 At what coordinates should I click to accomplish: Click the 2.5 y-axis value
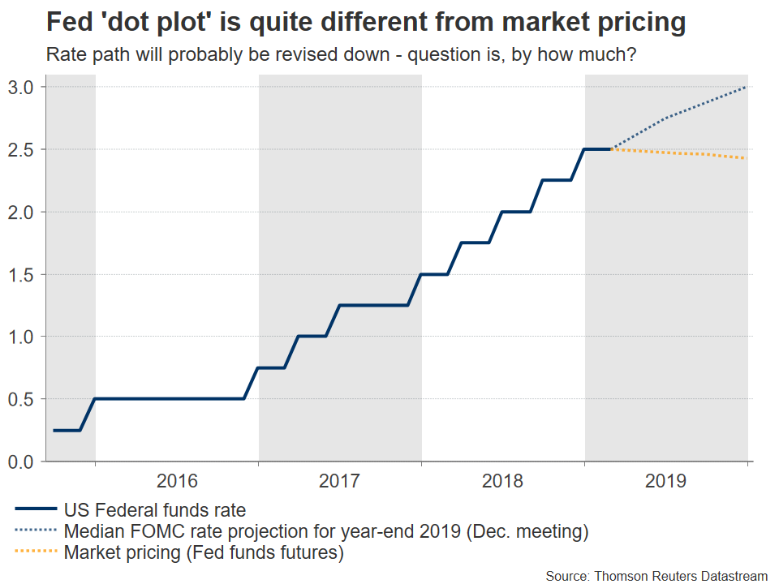(23, 149)
